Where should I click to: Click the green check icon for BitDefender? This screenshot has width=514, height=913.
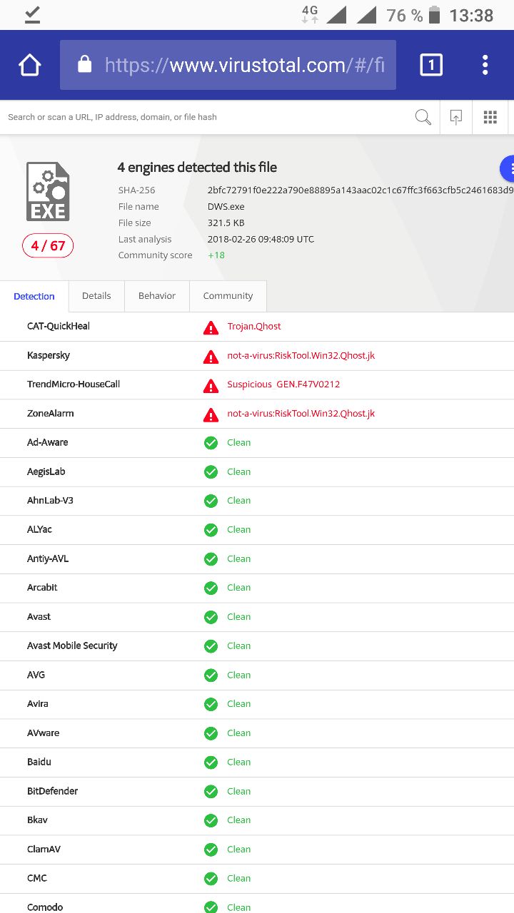click(211, 791)
